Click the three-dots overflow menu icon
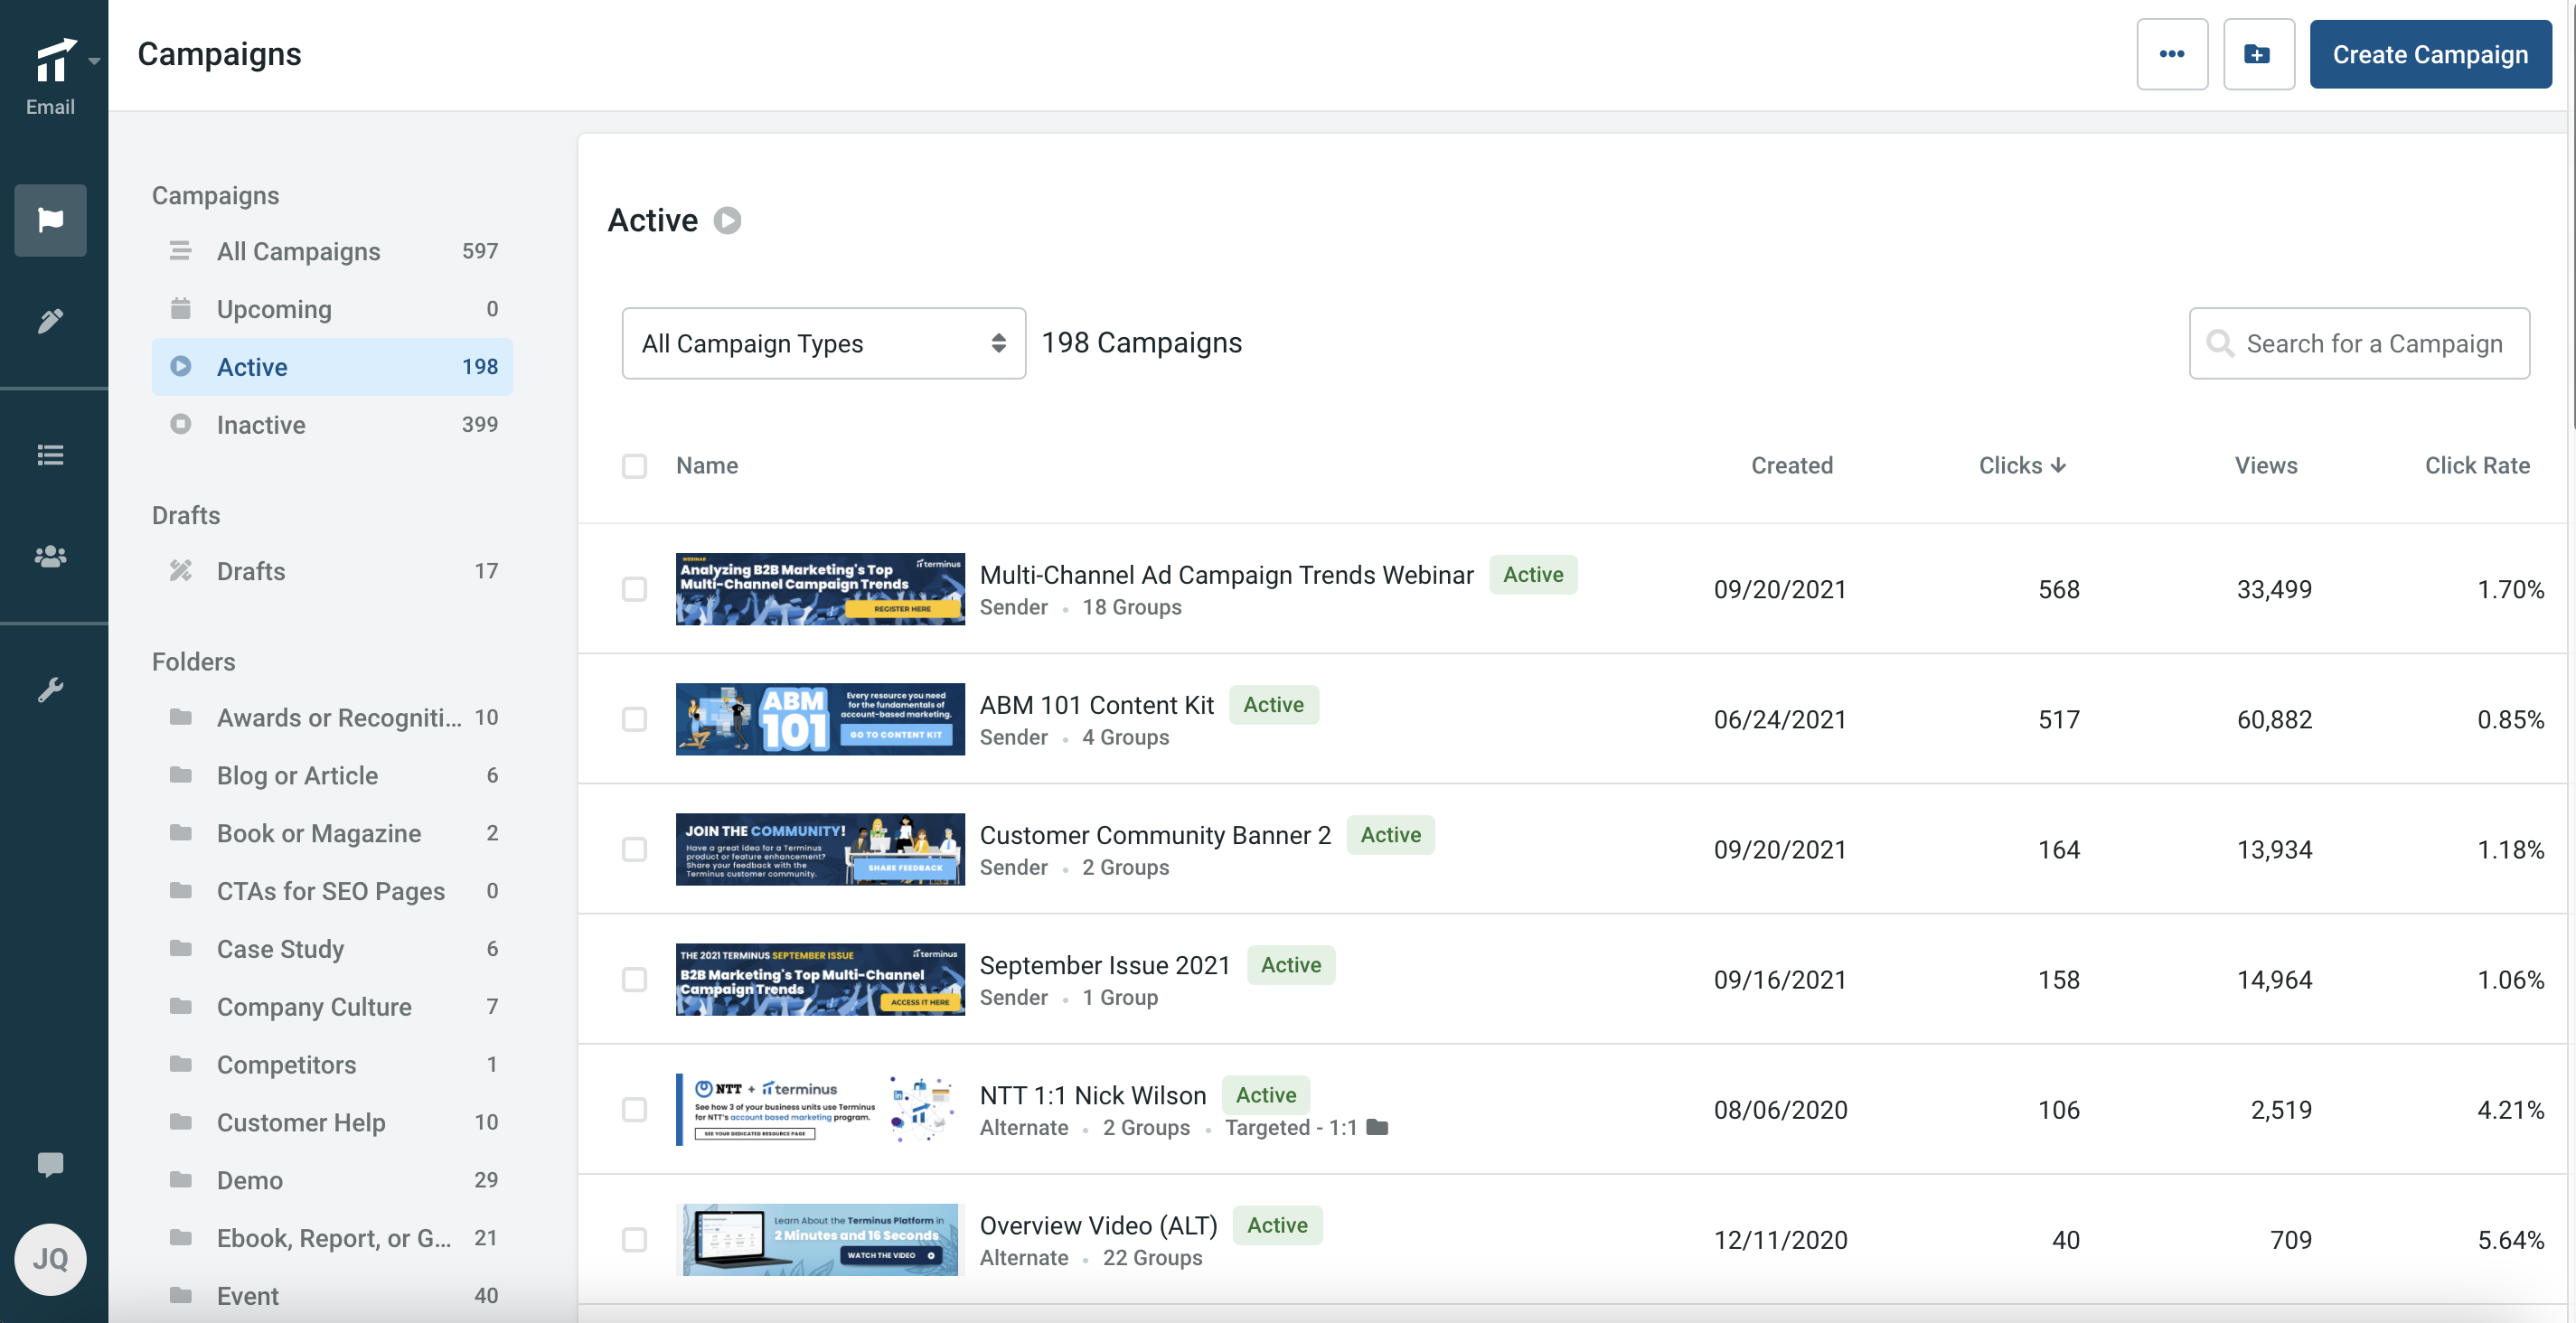 pyautogui.click(x=2173, y=52)
